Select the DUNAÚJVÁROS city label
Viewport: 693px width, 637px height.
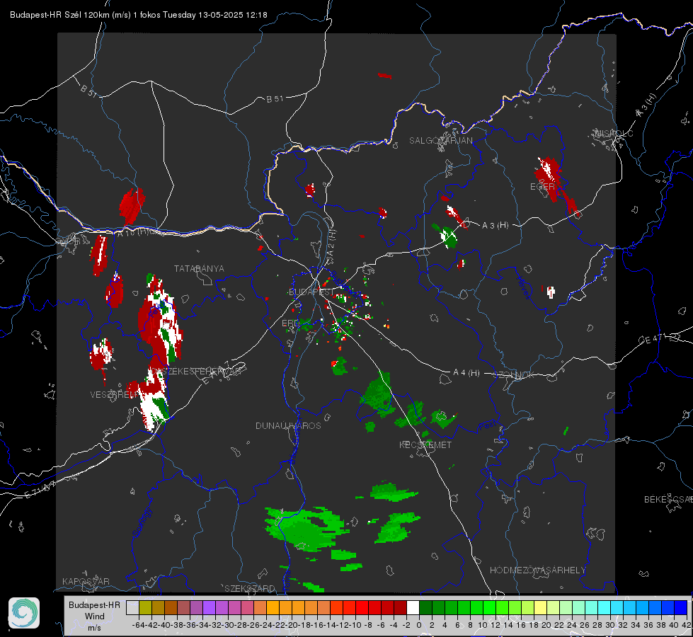[288, 425]
